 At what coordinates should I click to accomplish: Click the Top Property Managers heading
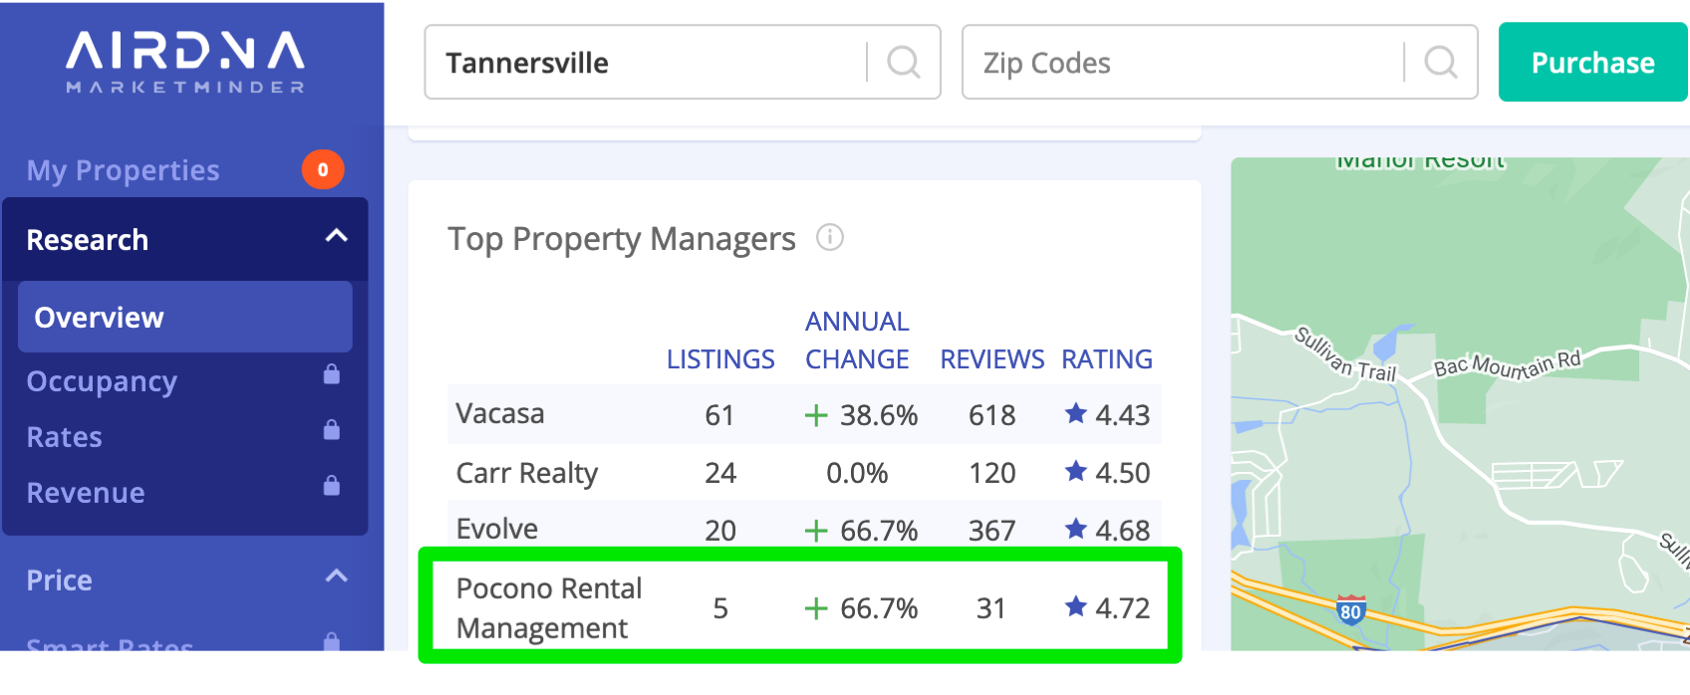[x=622, y=239]
